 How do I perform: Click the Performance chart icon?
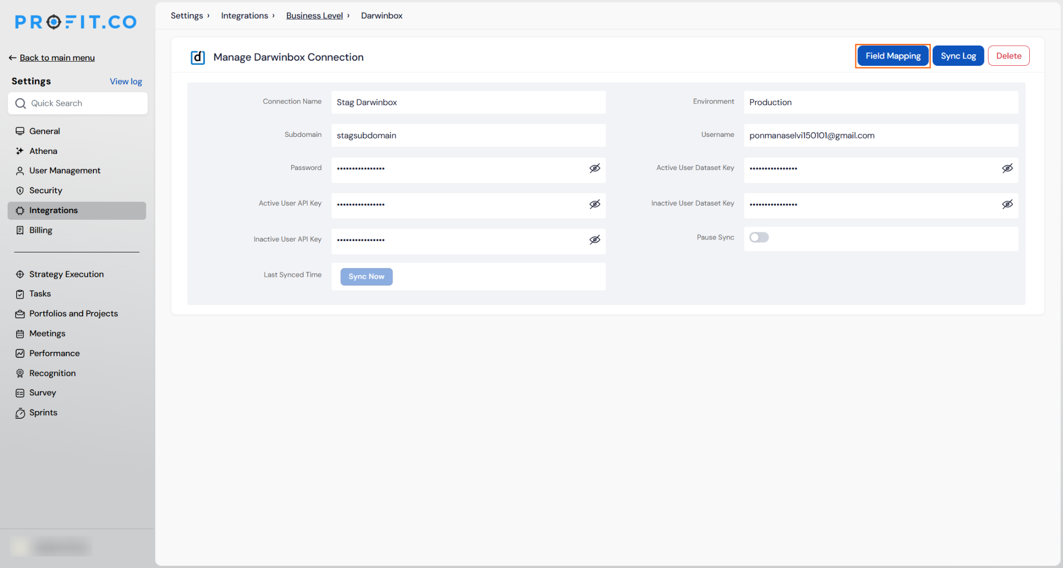tap(20, 353)
